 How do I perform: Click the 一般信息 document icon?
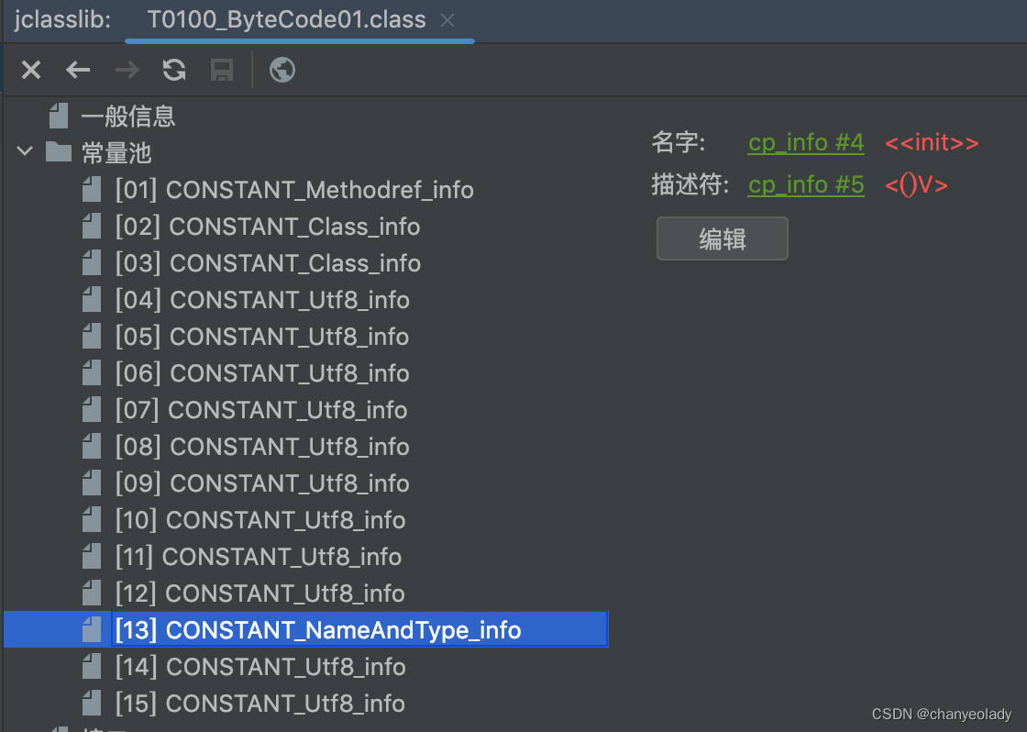57,116
